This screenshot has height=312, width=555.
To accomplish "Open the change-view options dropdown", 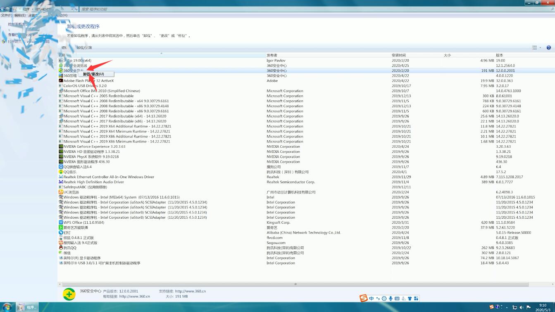I will (x=540, y=47).
